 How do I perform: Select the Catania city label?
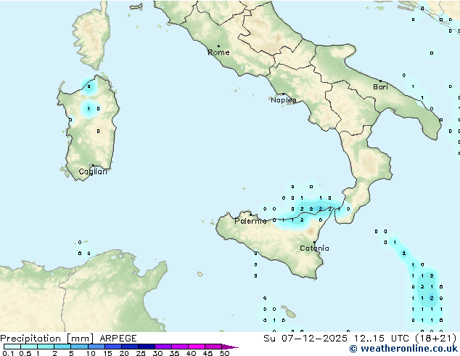pyautogui.click(x=314, y=248)
